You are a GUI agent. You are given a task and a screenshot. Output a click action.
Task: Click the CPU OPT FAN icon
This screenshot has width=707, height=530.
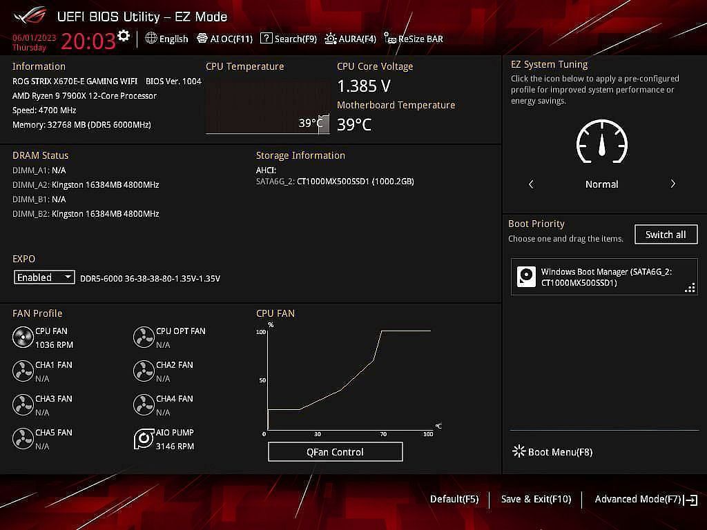click(x=144, y=337)
